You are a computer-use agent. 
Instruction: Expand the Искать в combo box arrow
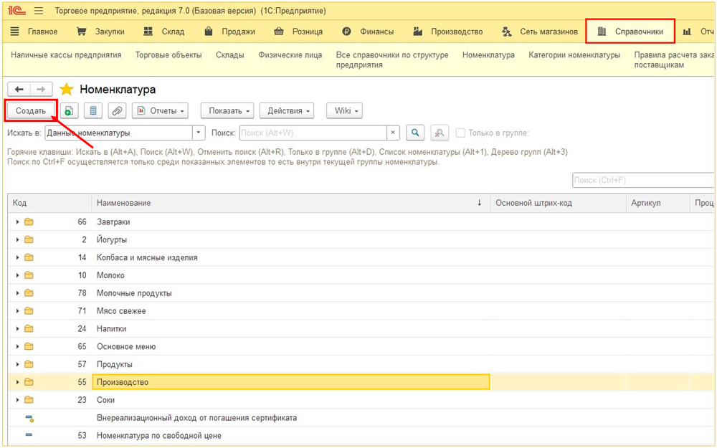199,133
